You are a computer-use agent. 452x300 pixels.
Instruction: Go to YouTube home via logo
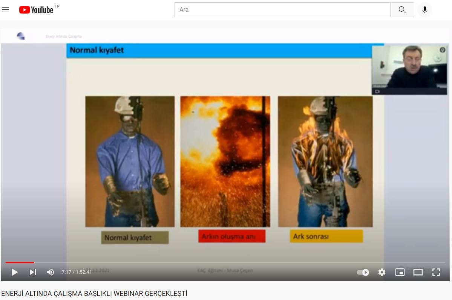tap(36, 10)
